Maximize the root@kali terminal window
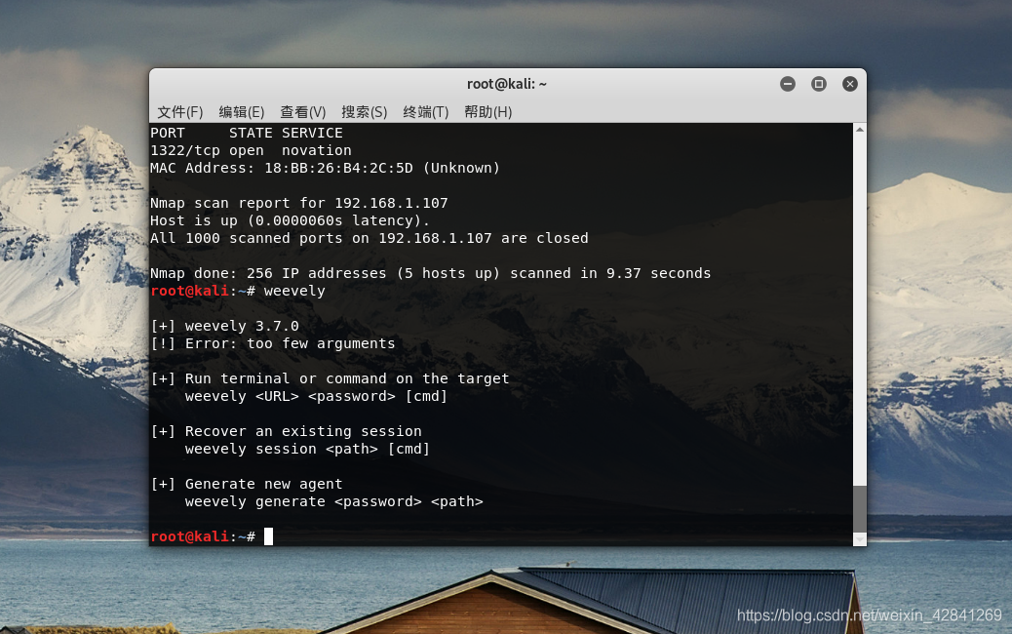Image resolution: width=1012 pixels, height=634 pixels. 819,84
